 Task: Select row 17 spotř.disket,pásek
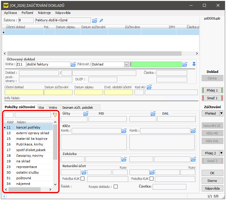point(28,150)
